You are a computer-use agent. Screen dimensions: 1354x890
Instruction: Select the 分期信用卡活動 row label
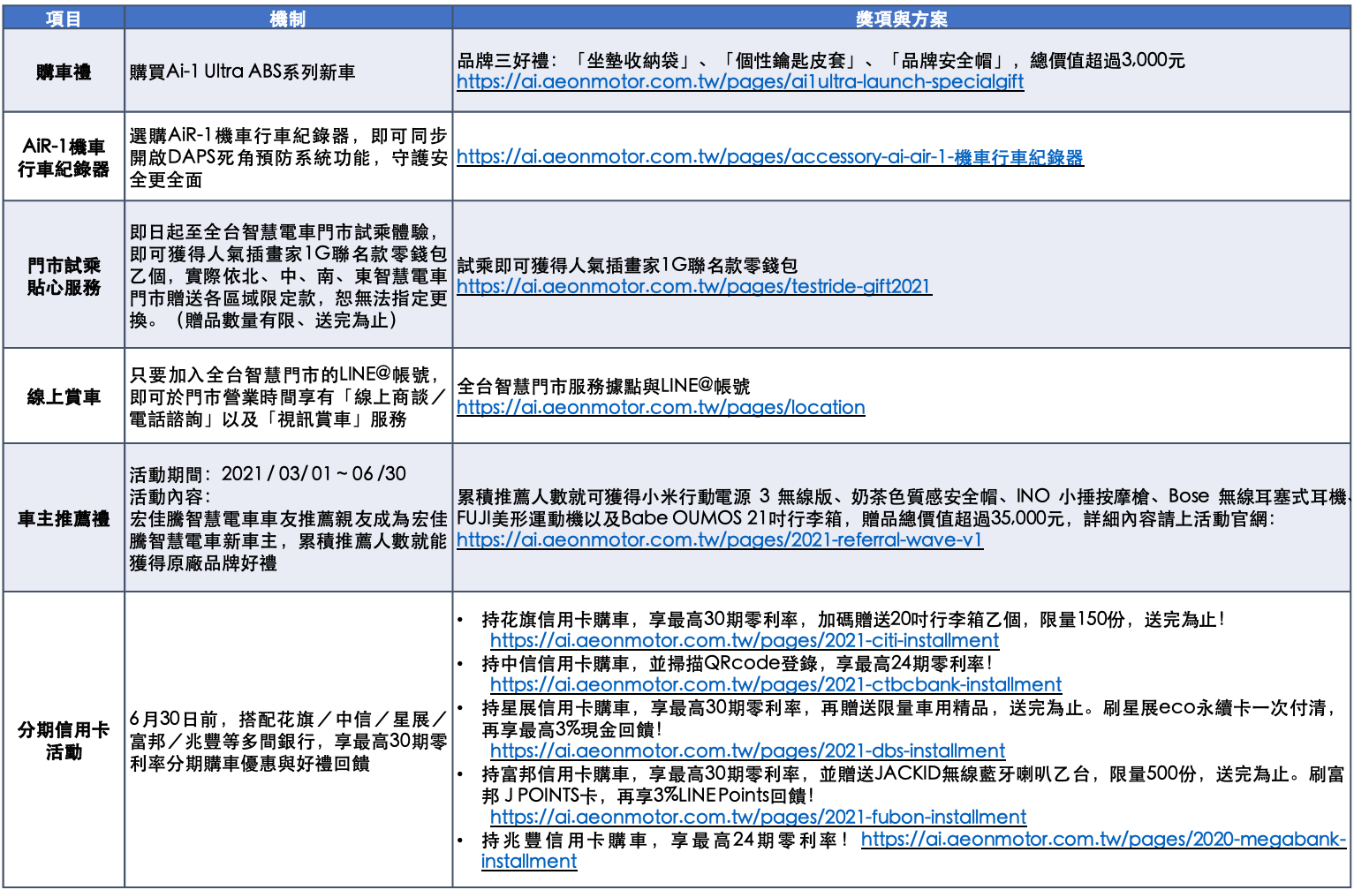pyautogui.click(x=64, y=741)
